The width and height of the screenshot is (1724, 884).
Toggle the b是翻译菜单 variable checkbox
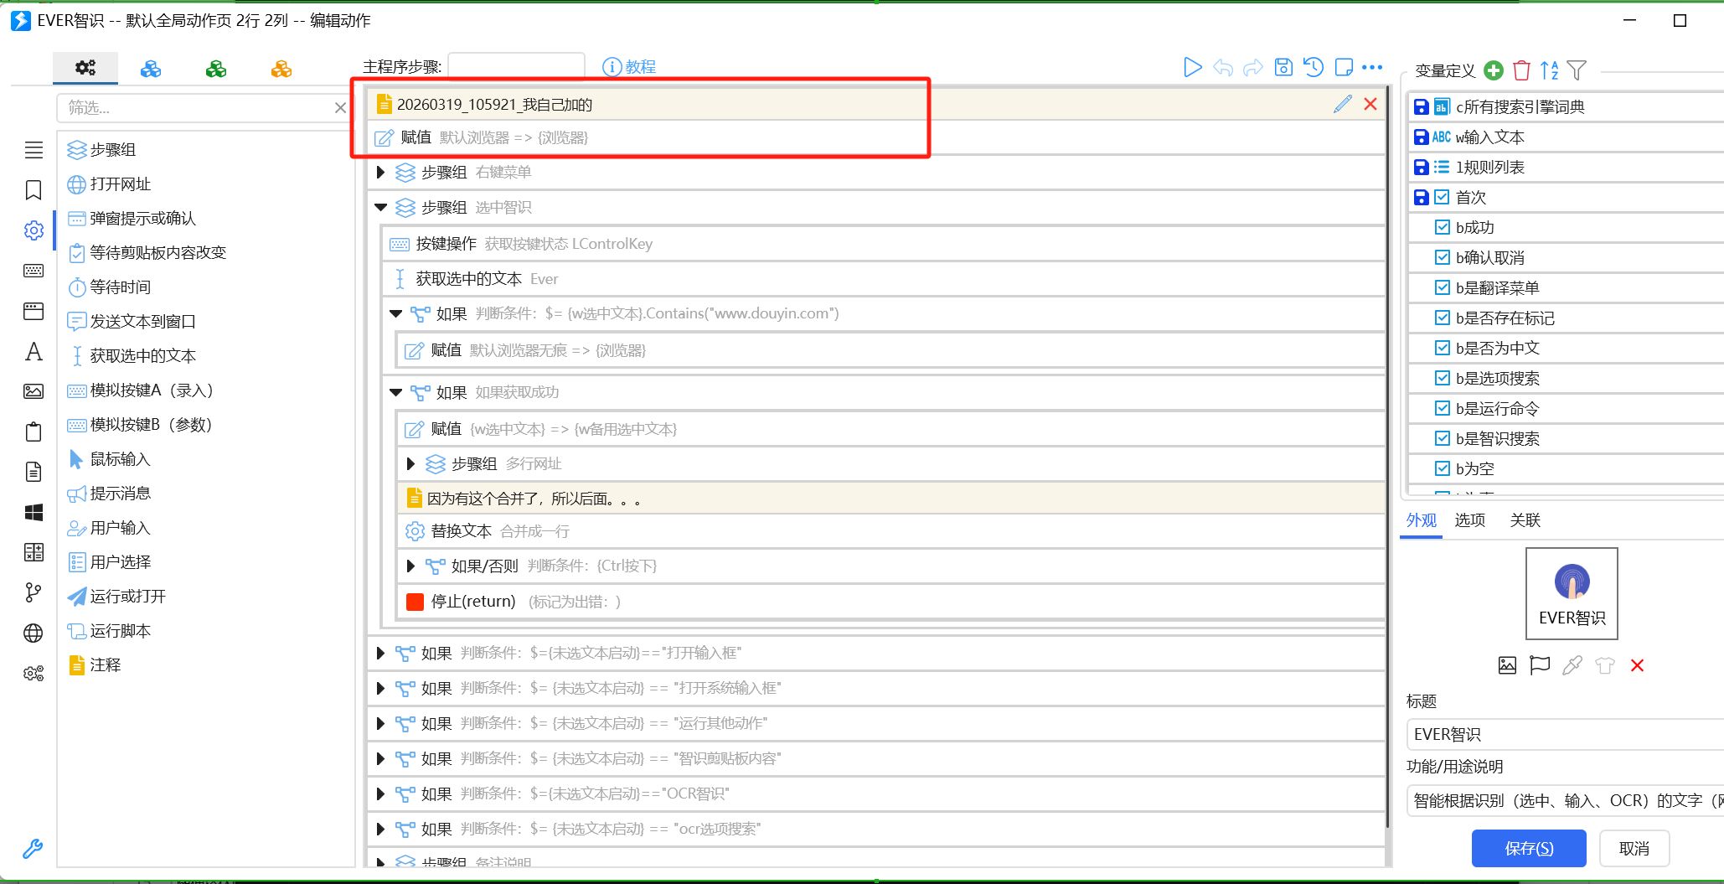coord(1442,287)
